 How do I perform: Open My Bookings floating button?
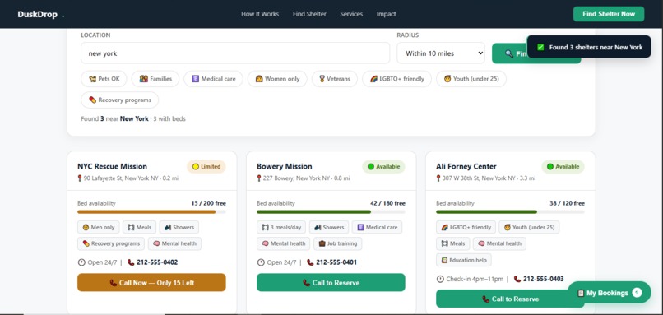(x=609, y=293)
